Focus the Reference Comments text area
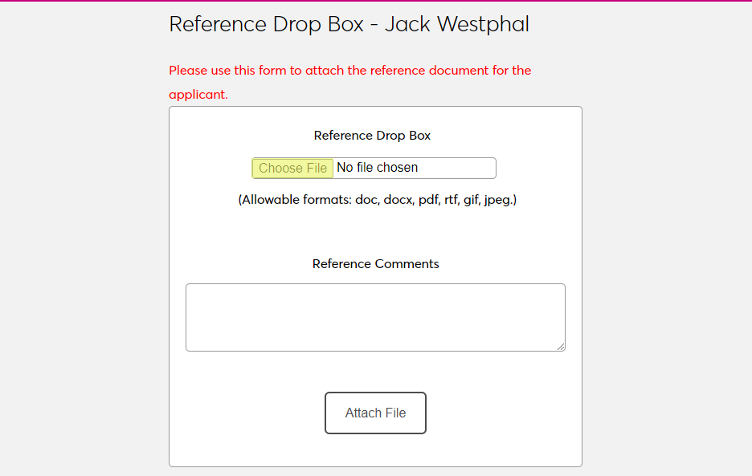Viewport: 752px width, 476px height. click(375, 316)
